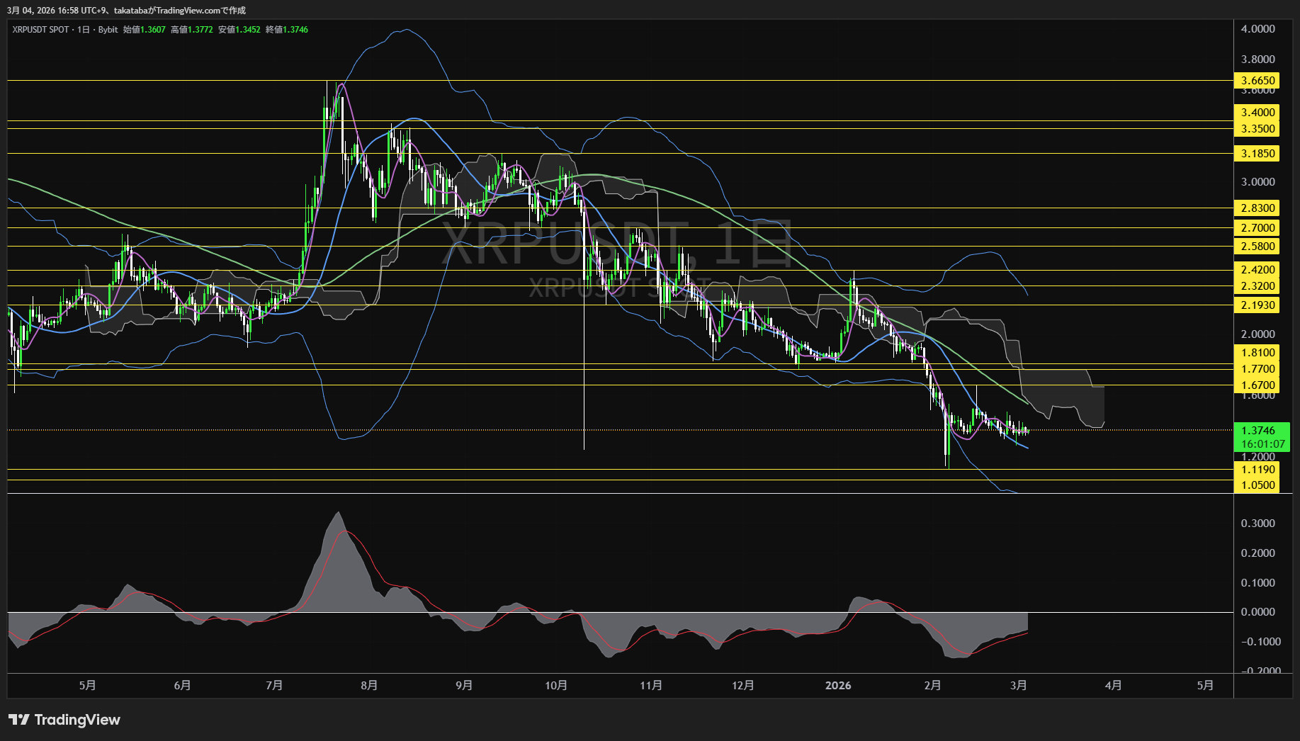
Task: Click the 1.0500 price level label
Action: [x=1257, y=485]
